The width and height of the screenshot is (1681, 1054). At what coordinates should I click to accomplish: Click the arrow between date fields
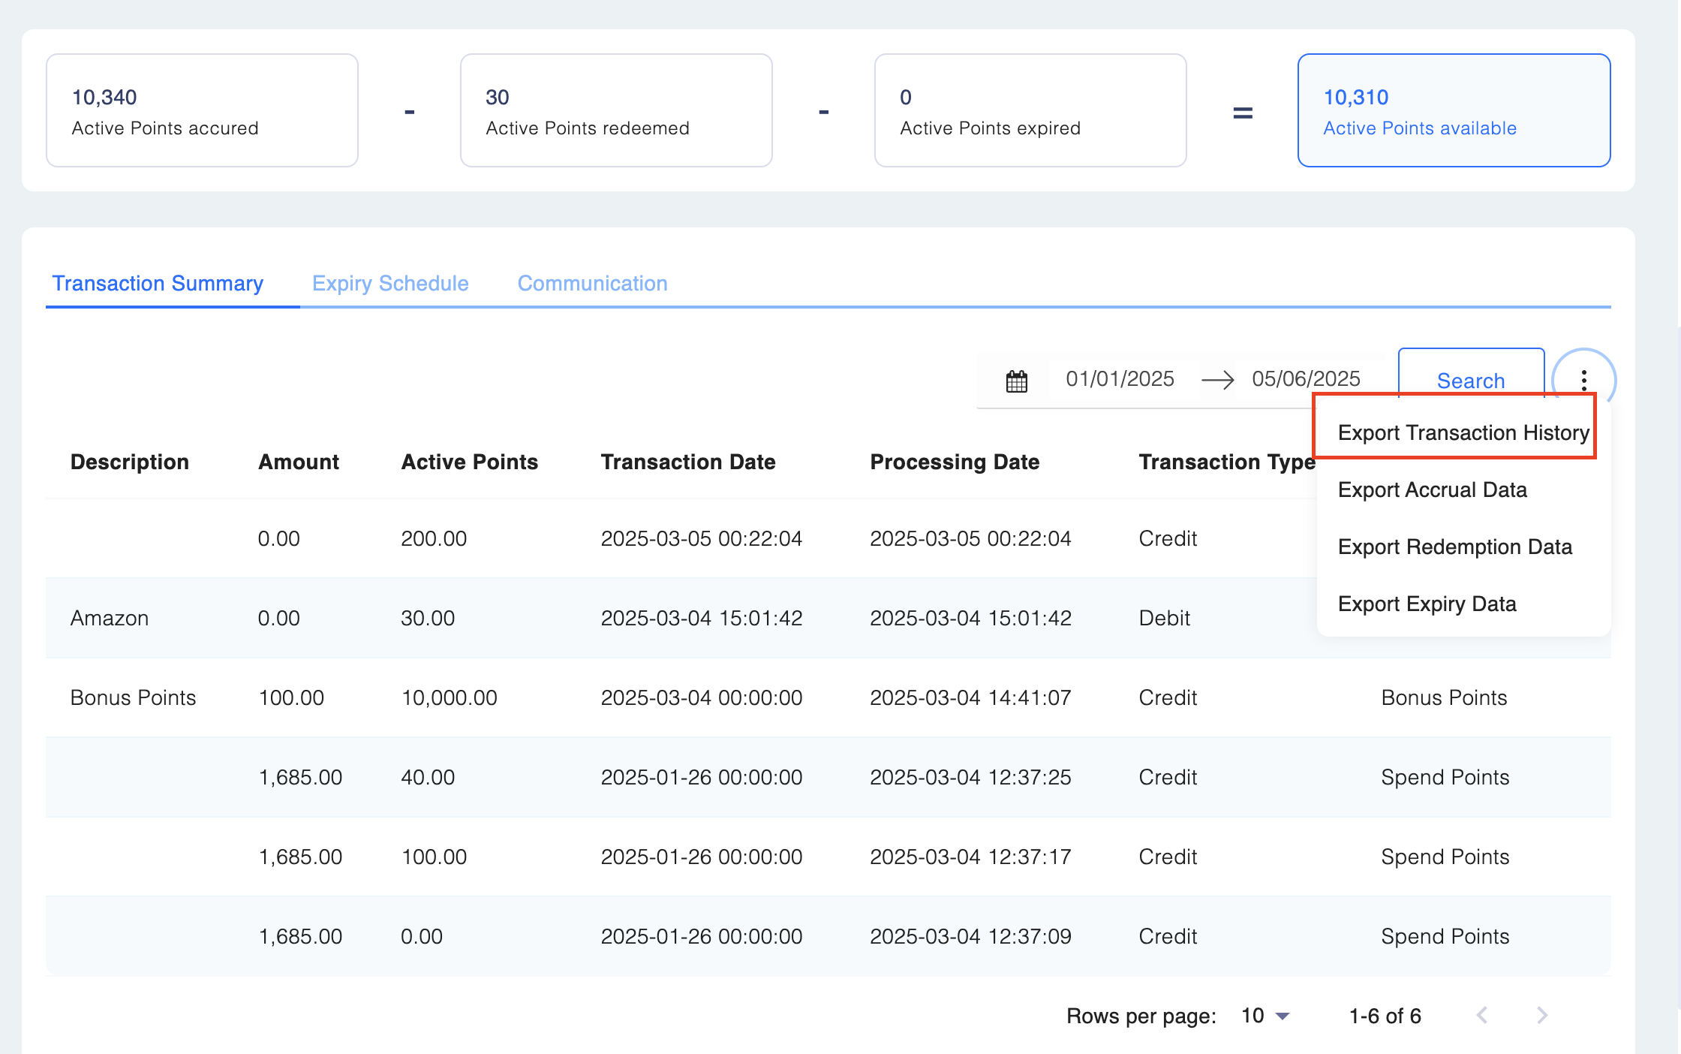tap(1217, 380)
